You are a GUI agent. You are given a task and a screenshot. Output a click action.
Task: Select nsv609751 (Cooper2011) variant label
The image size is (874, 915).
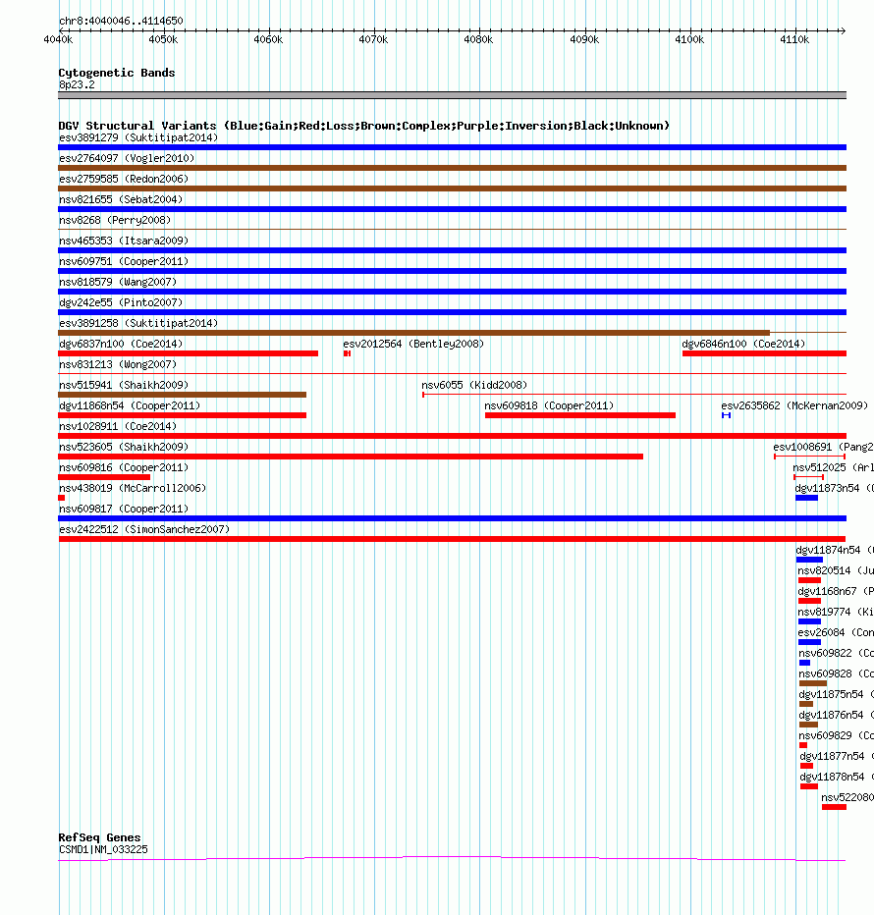124,261
